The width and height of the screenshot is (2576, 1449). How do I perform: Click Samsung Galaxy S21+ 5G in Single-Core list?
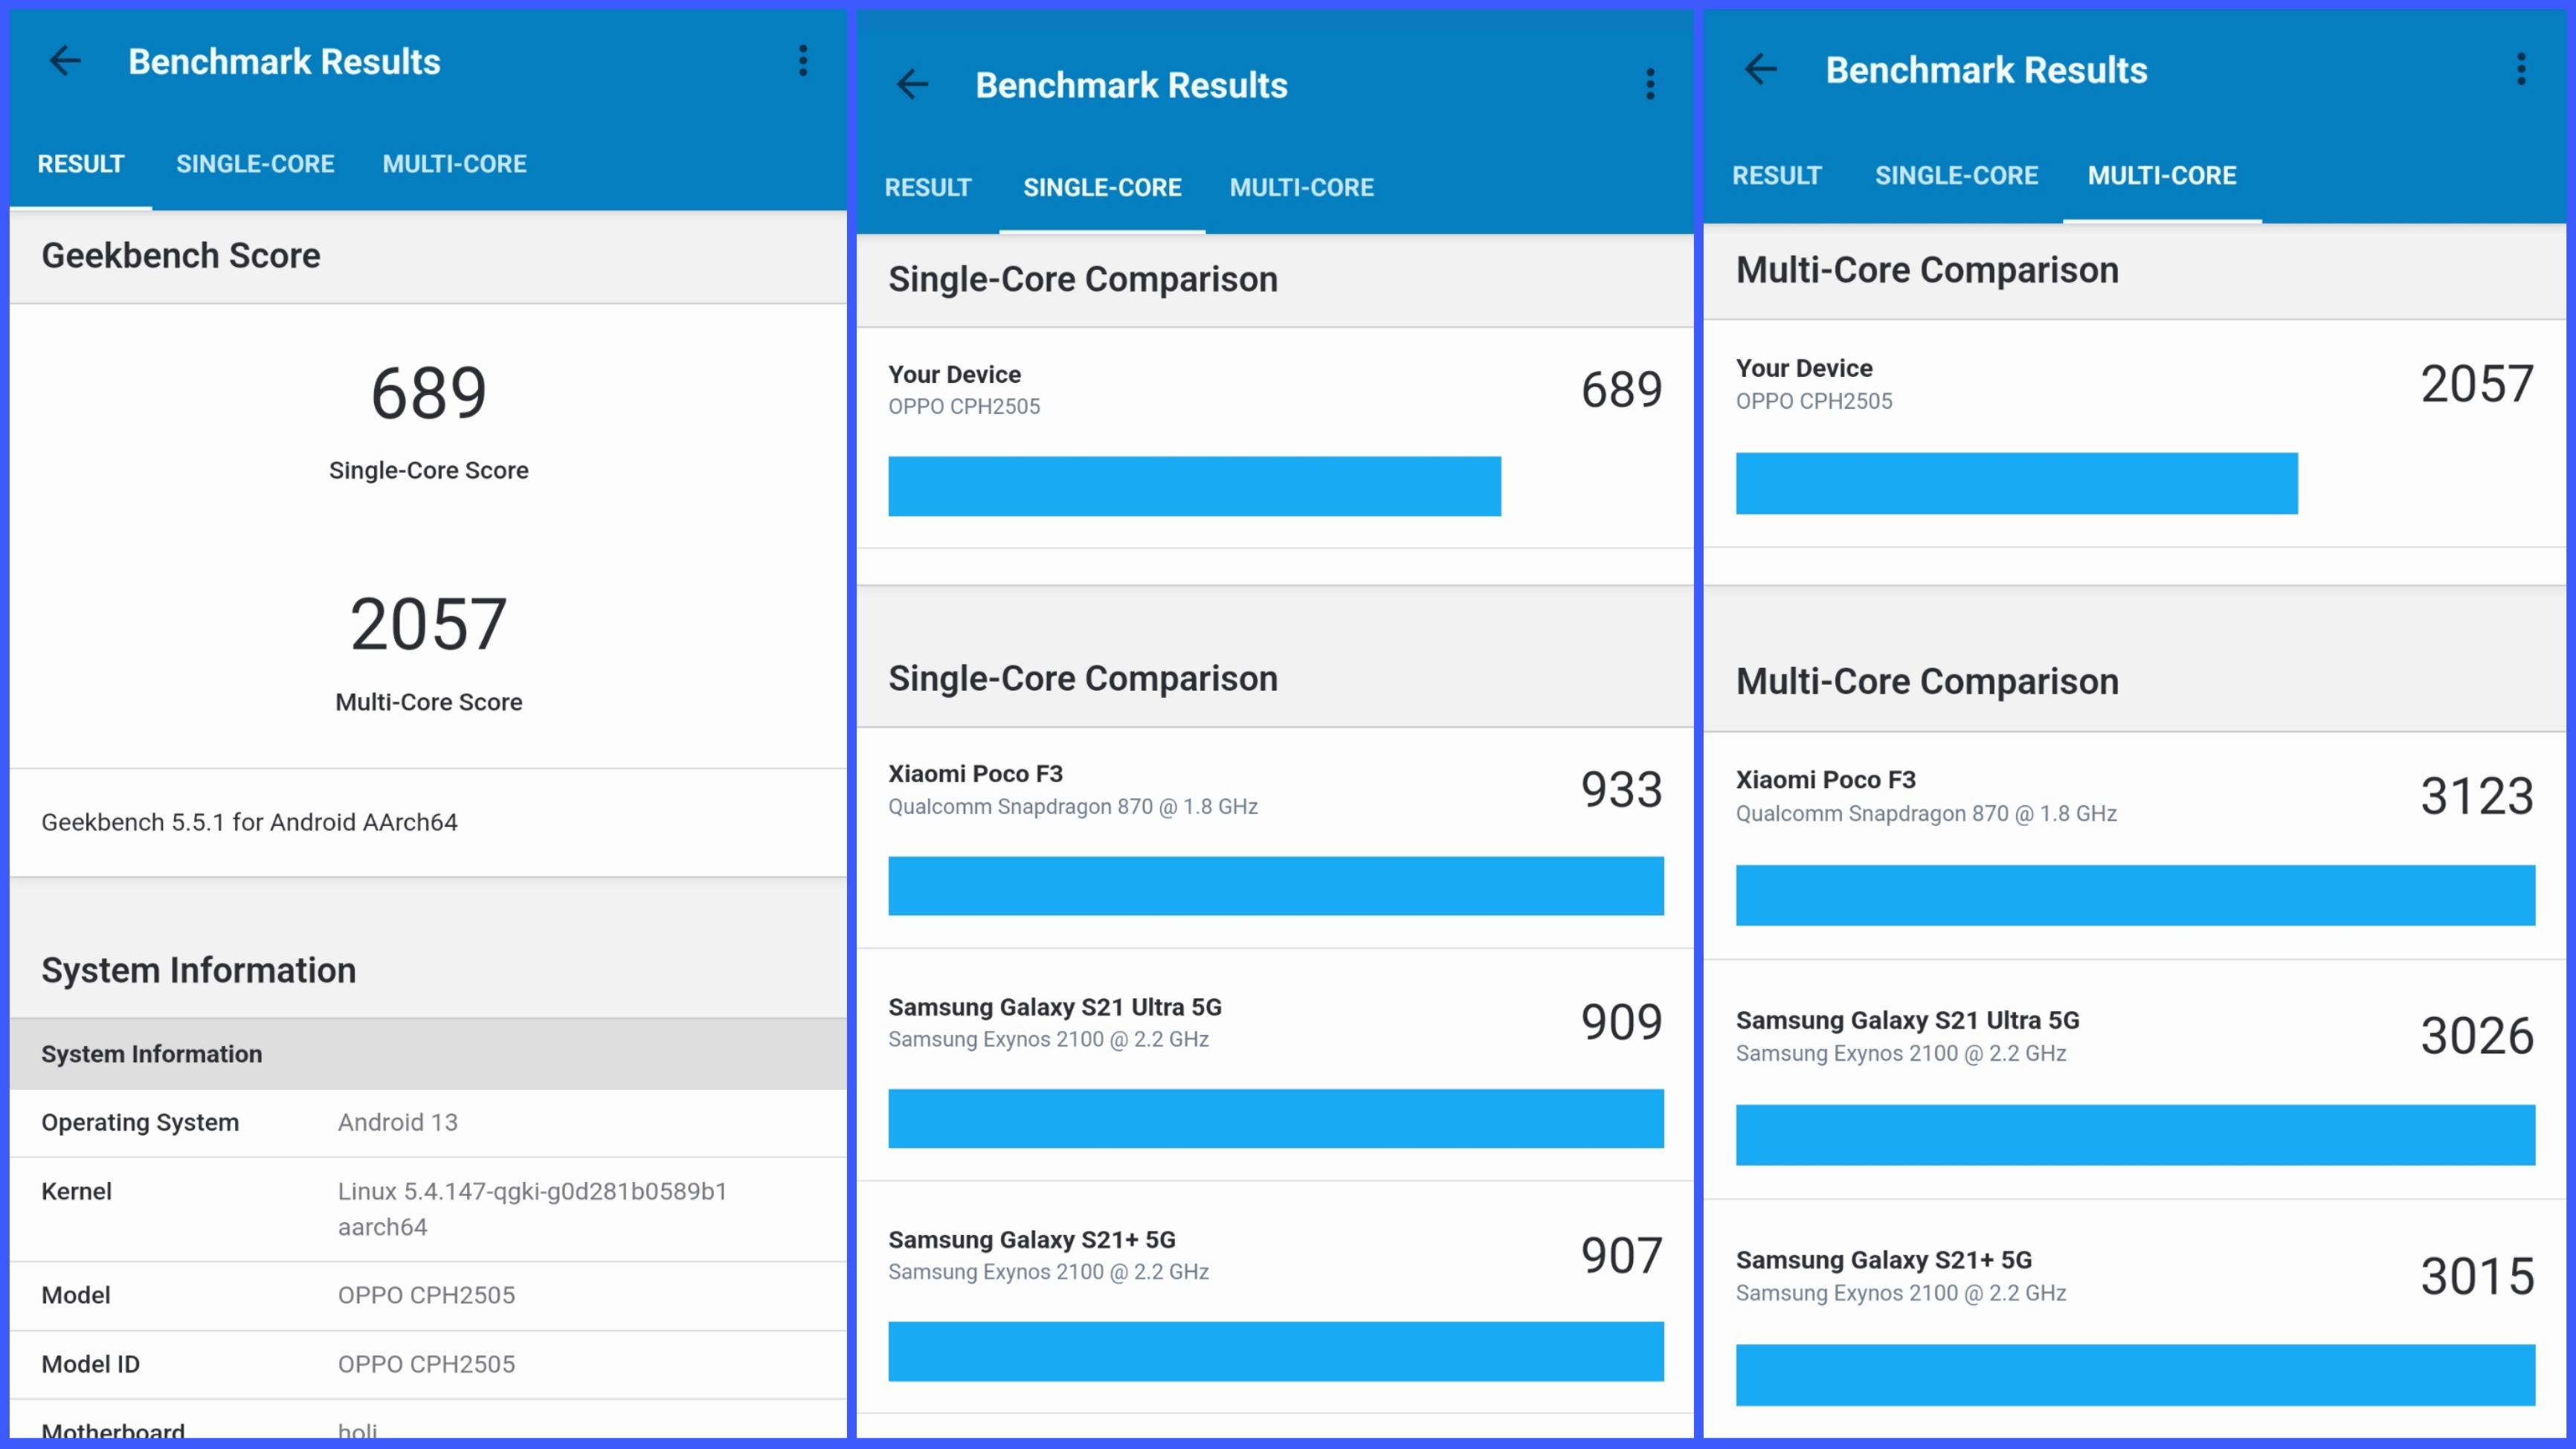(1032, 1240)
